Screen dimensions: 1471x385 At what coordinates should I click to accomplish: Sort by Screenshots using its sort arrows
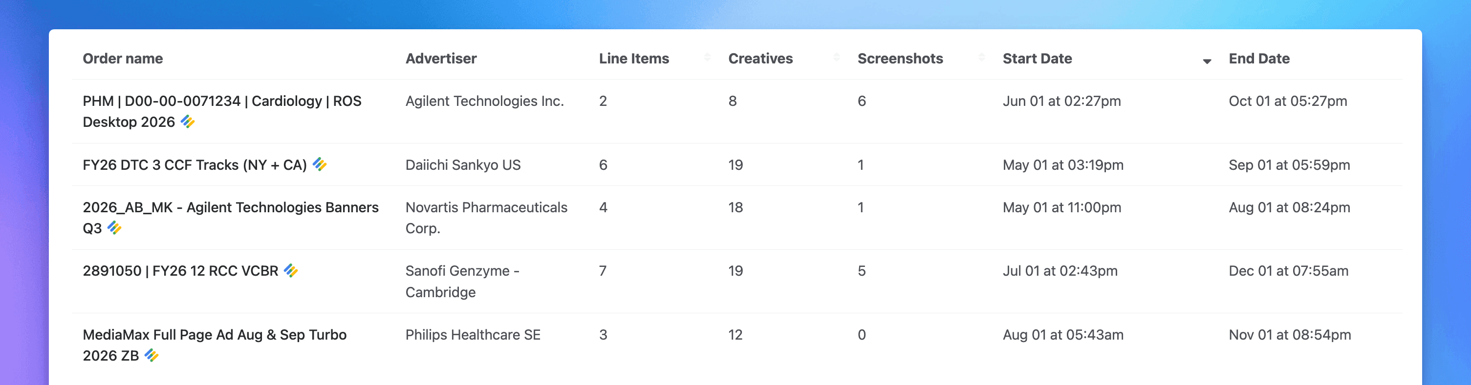tap(981, 57)
